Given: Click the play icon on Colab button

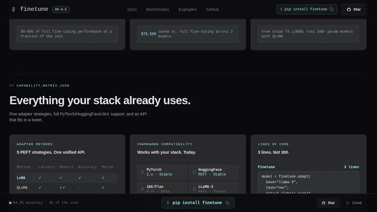Looking at the screenshot, I should pyautogui.click(x=348, y=203).
